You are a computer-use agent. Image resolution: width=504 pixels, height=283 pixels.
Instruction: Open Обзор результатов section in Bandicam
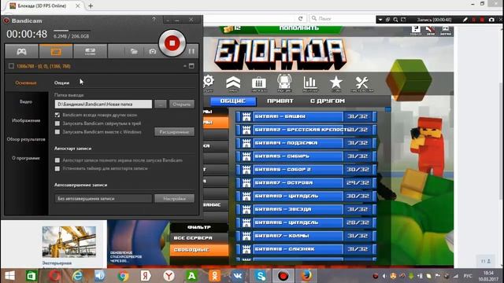click(26, 139)
